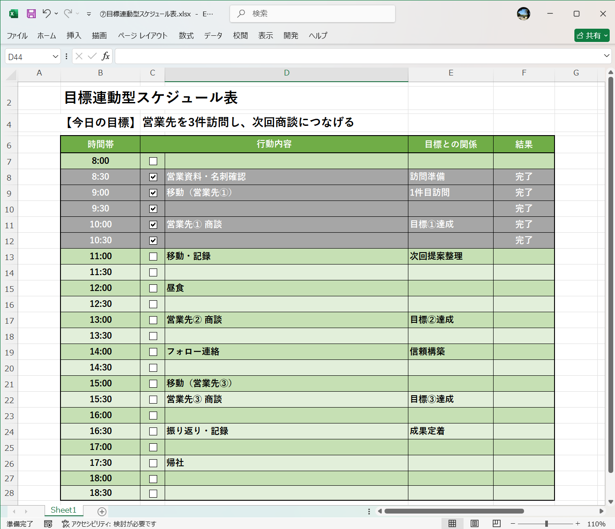Redo the last action
The width and height of the screenshot is (615, 529).
(66, 14)
